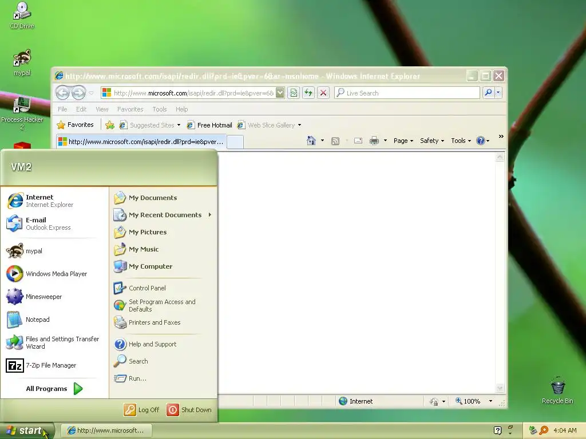The image size is (586, 439).
Task: Expand All Programs list
Action: [x=54, y=389]
